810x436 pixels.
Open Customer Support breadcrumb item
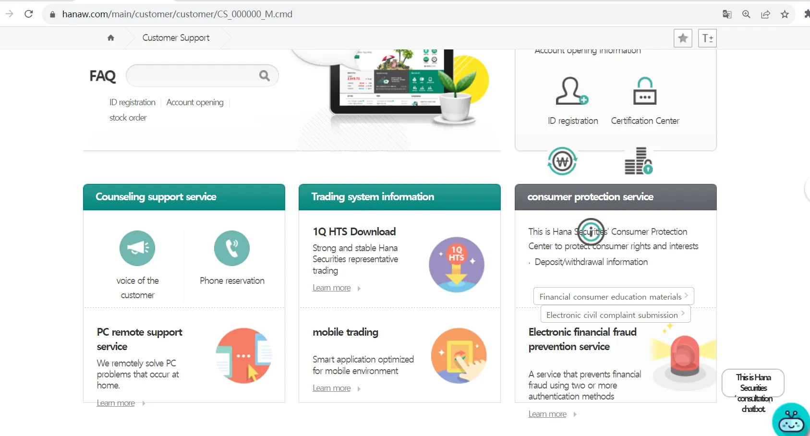176,38
